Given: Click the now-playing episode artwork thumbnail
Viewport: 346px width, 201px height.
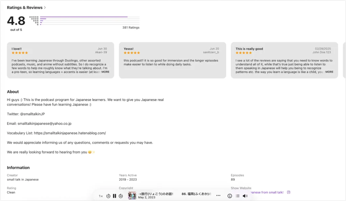Looking at the screenshot, I should coord(132,196).
